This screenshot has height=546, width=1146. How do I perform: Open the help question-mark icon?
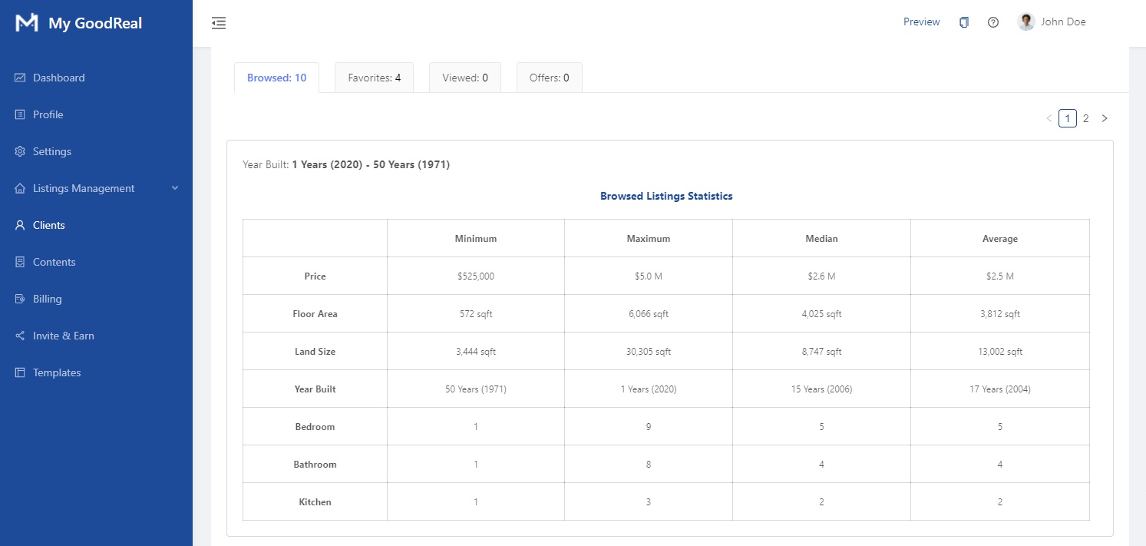click(992, 22)
